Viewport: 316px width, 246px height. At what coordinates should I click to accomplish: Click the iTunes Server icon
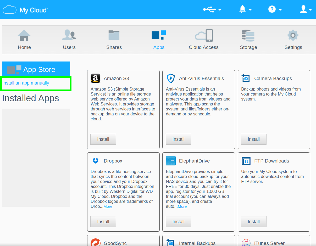coord(246,243)
